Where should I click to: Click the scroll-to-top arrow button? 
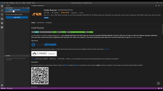tap(158, 83)
